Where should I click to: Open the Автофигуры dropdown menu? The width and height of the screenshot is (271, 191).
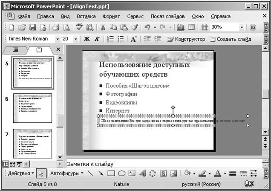click(66, 174)
